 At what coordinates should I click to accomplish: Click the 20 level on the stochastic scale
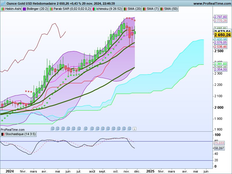pyautogui.click(x=216, y=160)
